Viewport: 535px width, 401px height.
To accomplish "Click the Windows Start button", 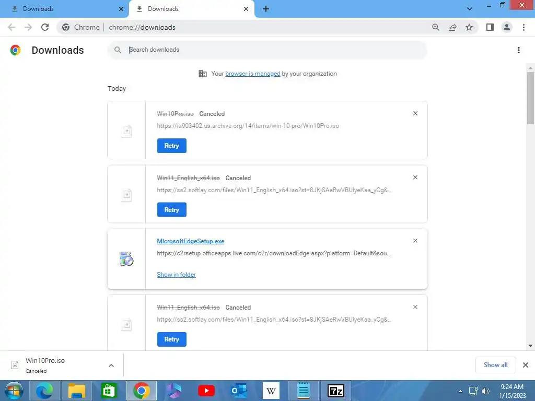I will point(14,391).
